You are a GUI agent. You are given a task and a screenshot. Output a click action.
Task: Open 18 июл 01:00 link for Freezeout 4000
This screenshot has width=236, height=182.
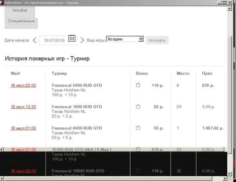click(23, 128)
